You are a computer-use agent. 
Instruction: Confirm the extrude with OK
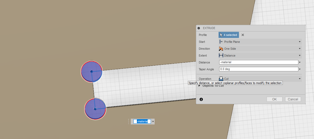pos(274,99)
